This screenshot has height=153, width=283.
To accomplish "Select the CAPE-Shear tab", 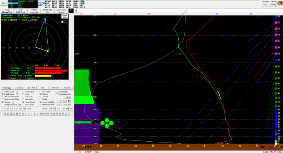I will (x=21, y=12).
